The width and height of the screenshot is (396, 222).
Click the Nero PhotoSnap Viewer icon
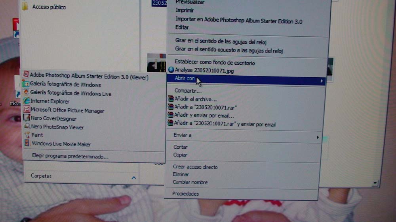tap(27, 126)
